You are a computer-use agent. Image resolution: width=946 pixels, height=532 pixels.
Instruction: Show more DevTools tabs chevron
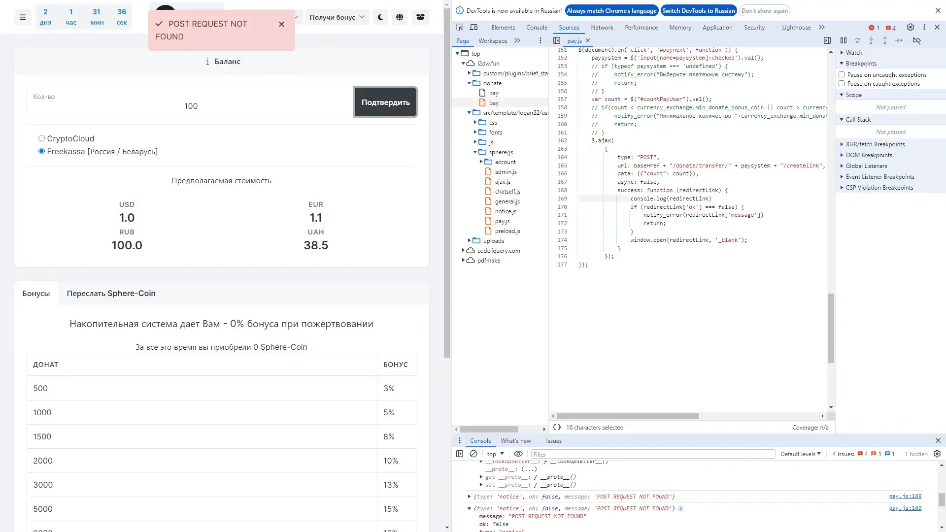821,28
